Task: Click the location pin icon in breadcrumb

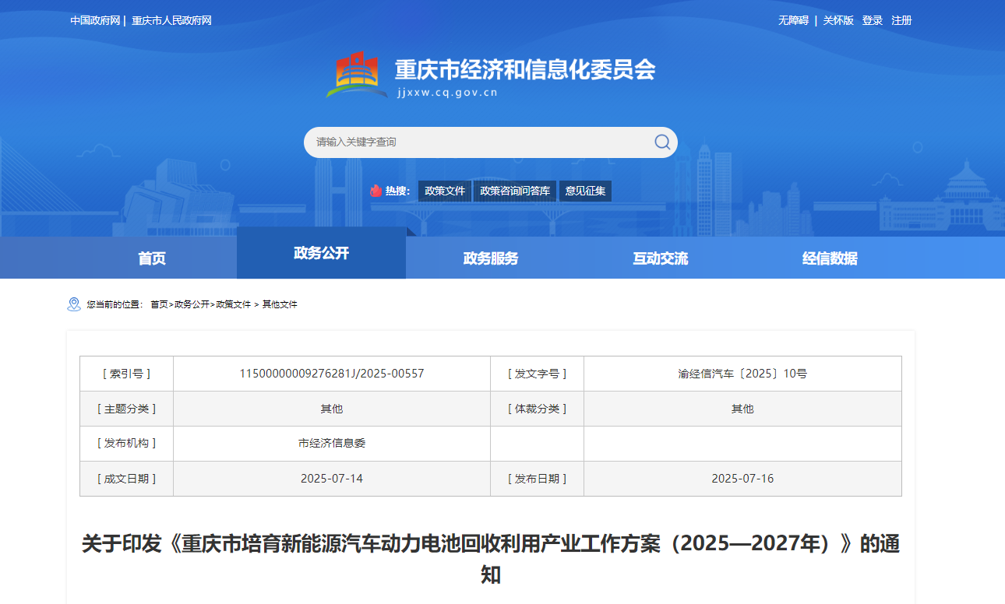Action: [74, 304]
